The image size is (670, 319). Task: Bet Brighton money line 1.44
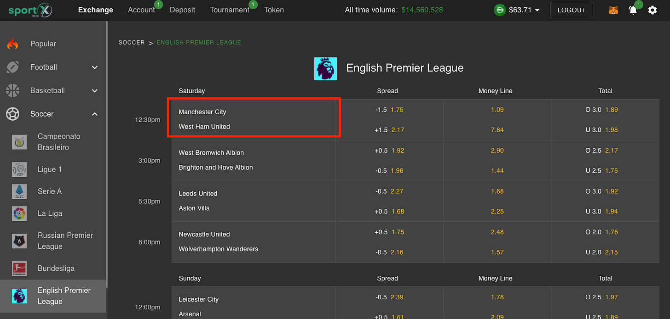(x=497, y=171)
